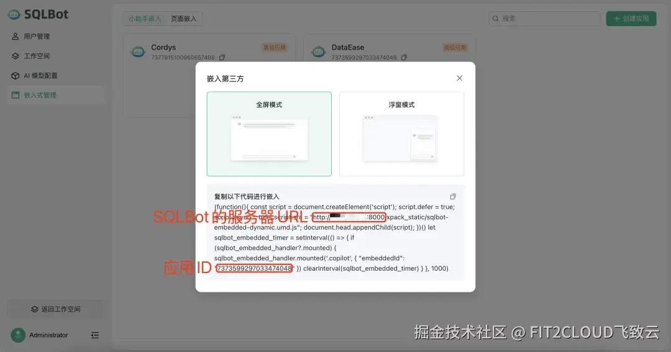
Task: Close the 嵌入第三方 dialog
Action: point(460,78)
